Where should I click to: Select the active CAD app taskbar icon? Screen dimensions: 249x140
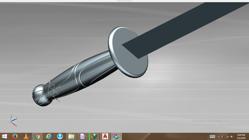click(116, 136)
